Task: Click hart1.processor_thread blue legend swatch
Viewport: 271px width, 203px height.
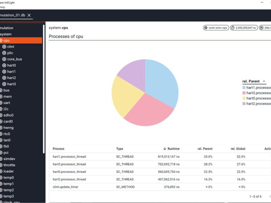Action: tap(244, 87)
